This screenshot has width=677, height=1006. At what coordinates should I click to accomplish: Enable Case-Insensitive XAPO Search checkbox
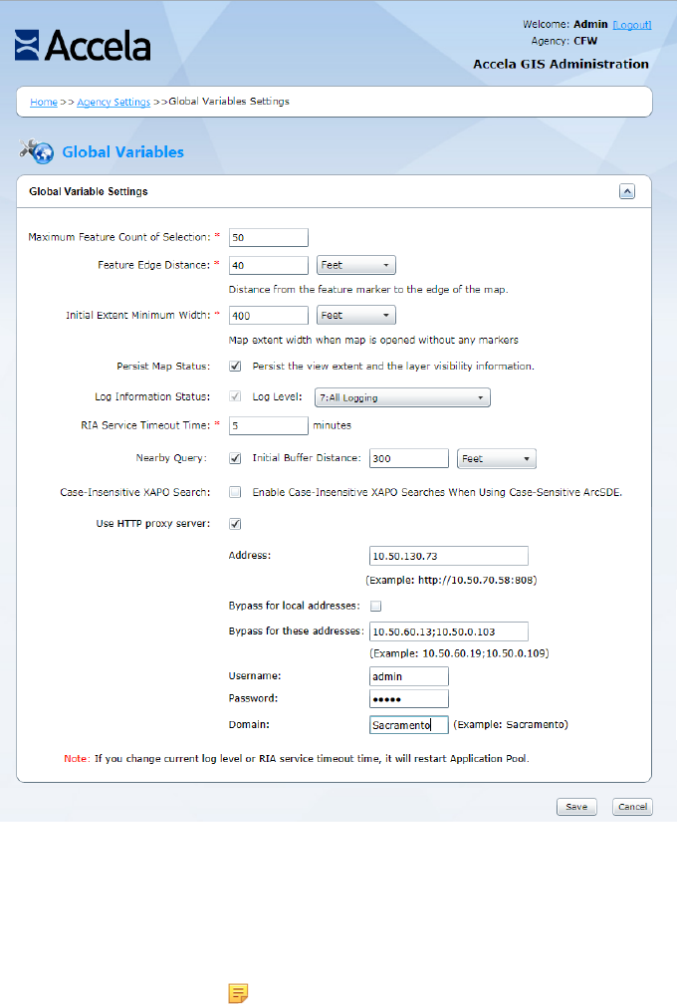pyautogui.click(x=235, y=492)
